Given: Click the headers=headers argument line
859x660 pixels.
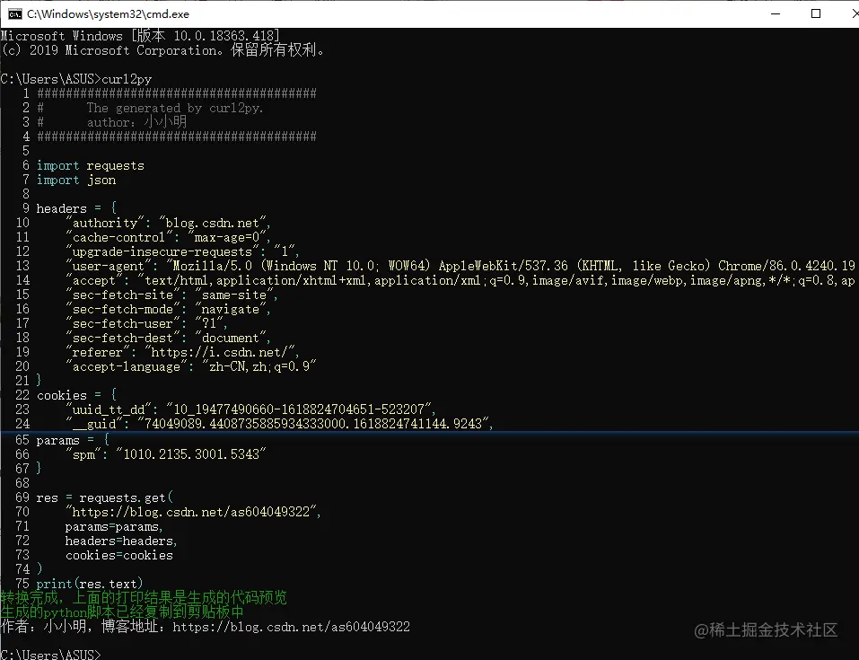Looking at the screenshot, I should click(121, 541).
